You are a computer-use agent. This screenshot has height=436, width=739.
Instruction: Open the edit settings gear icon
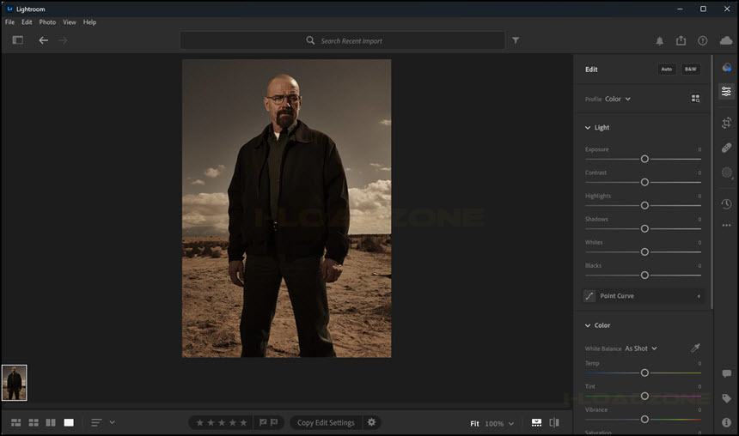pyautogui.click(x=371, y=422)
